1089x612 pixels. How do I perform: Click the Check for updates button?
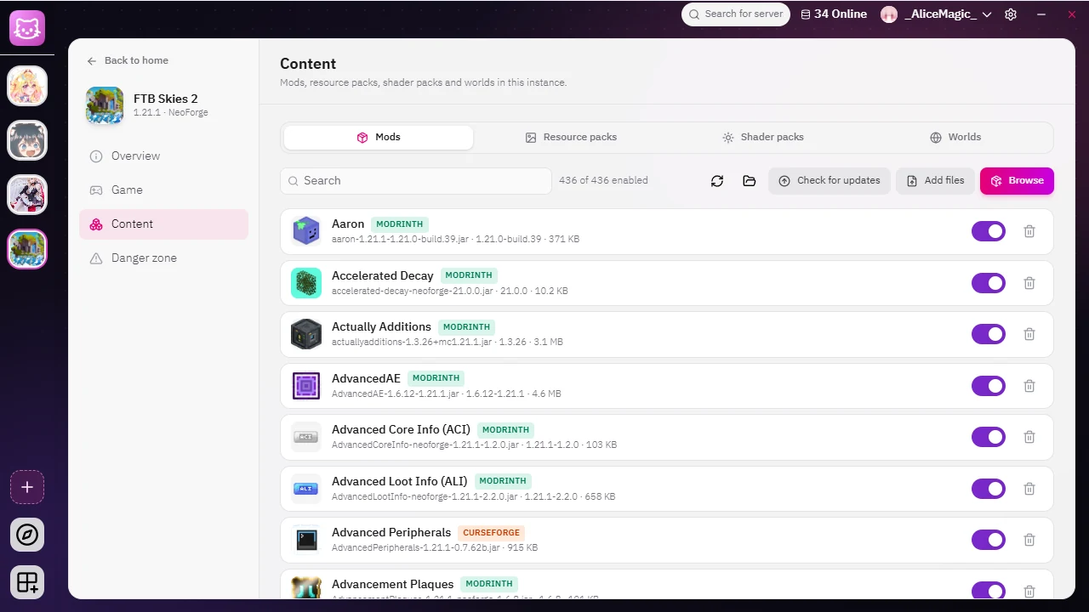[830, 181]
